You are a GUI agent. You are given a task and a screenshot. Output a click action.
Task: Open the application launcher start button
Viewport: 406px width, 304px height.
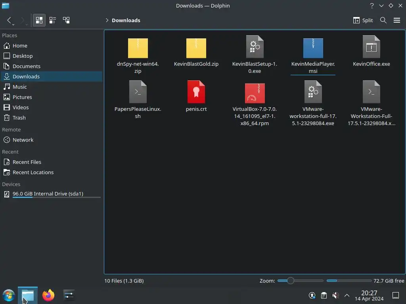coord(9,295)
